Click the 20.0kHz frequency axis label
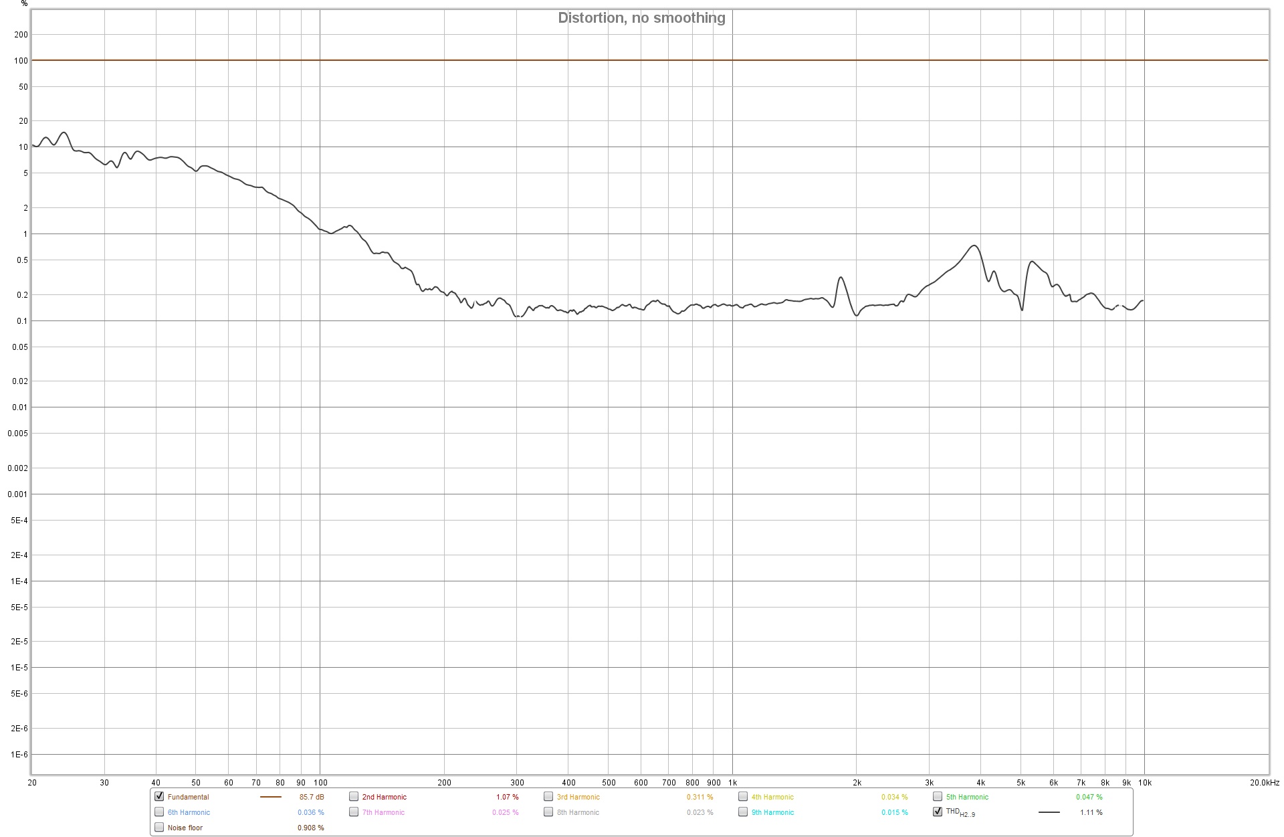The image size is (1284, 837). [1265, 782]
